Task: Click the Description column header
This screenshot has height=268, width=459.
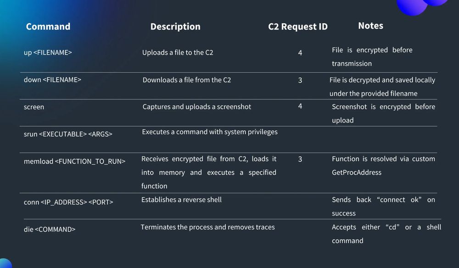Action: (x=175, y=27)
